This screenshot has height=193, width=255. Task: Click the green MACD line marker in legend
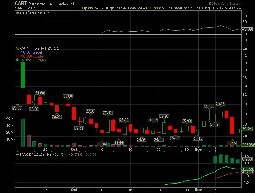coord(17,154)
